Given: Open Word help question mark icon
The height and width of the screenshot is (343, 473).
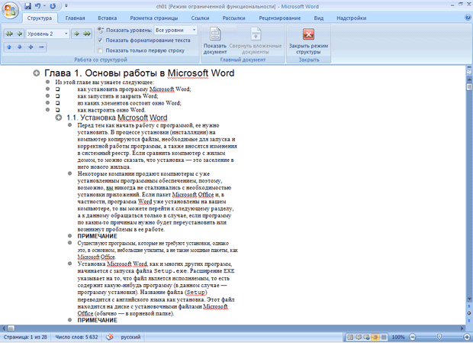Looking at the screenshot, I should click(x=468, y=18).
